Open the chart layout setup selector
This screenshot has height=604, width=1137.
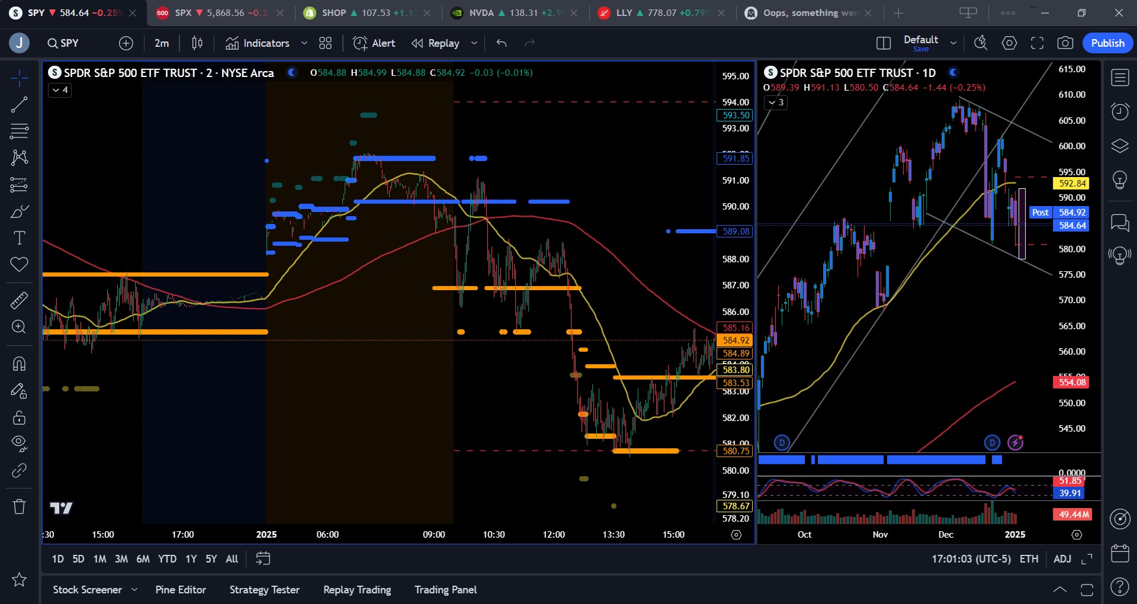[x=883, y=43]
